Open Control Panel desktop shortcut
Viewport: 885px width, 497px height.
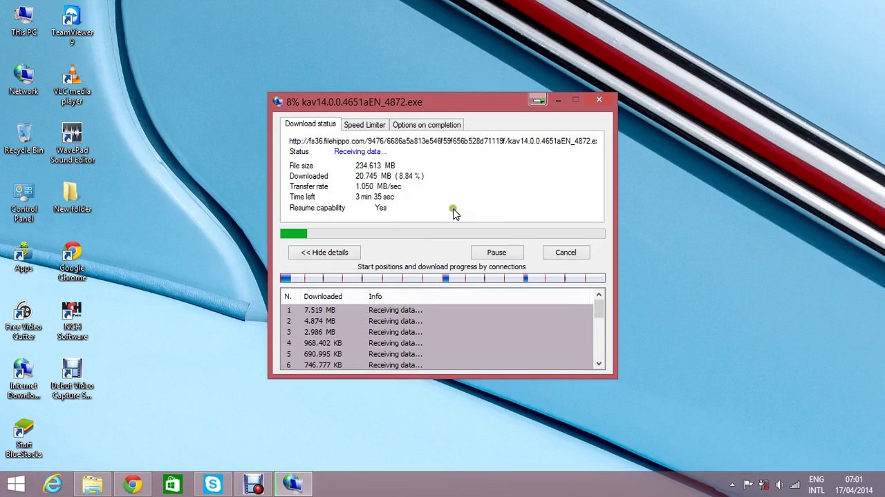click(24, 203)
